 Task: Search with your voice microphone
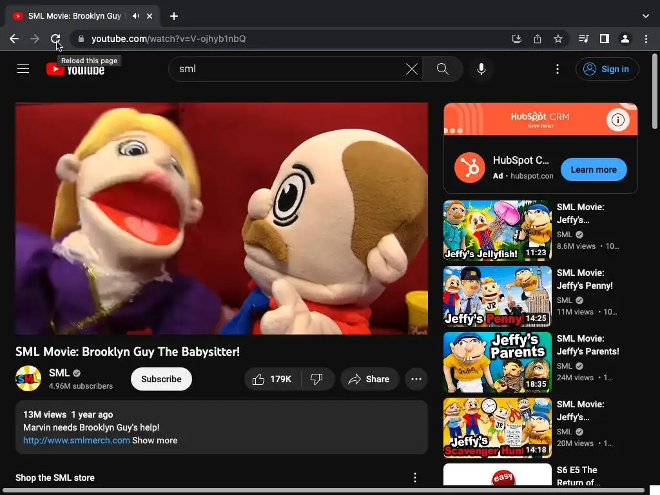tap(481, 69)
